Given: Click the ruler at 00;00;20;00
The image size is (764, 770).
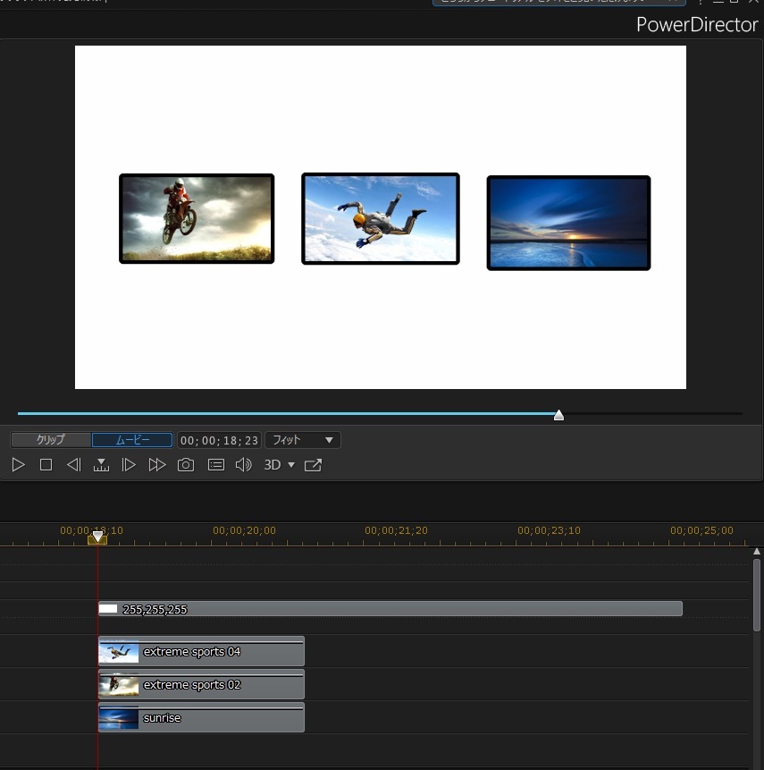Looking at the screenshot, I should click(x=244, y=530).
